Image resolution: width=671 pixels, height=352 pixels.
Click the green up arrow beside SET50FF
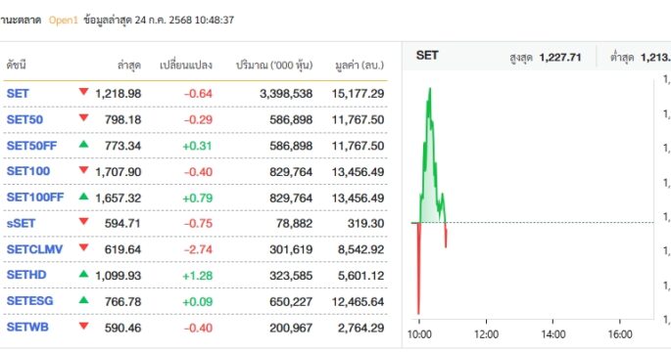(x=84, y=145)
